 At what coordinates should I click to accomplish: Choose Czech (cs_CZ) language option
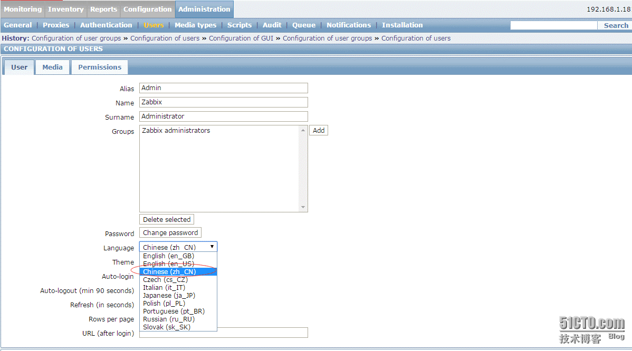coord(178,280)
